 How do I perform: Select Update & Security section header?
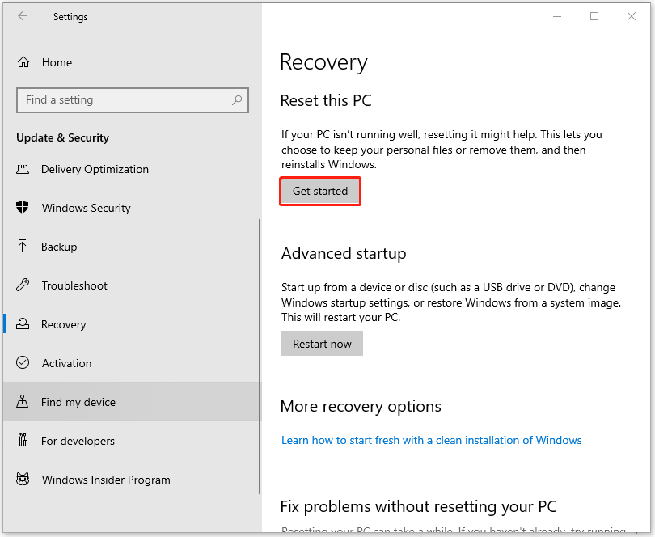click(62, 137)
